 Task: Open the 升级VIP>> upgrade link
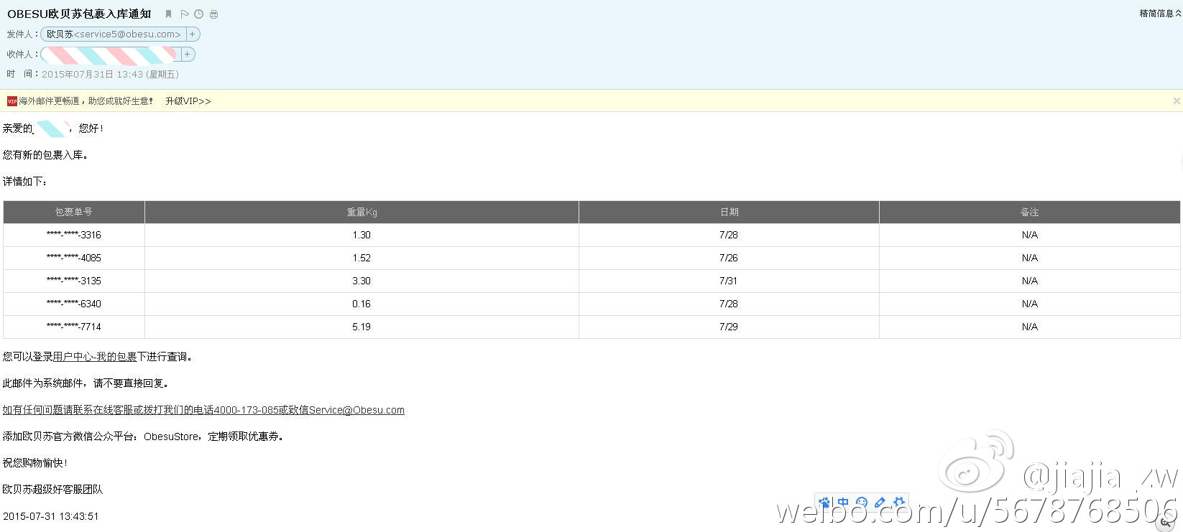(x=188, y=101)
